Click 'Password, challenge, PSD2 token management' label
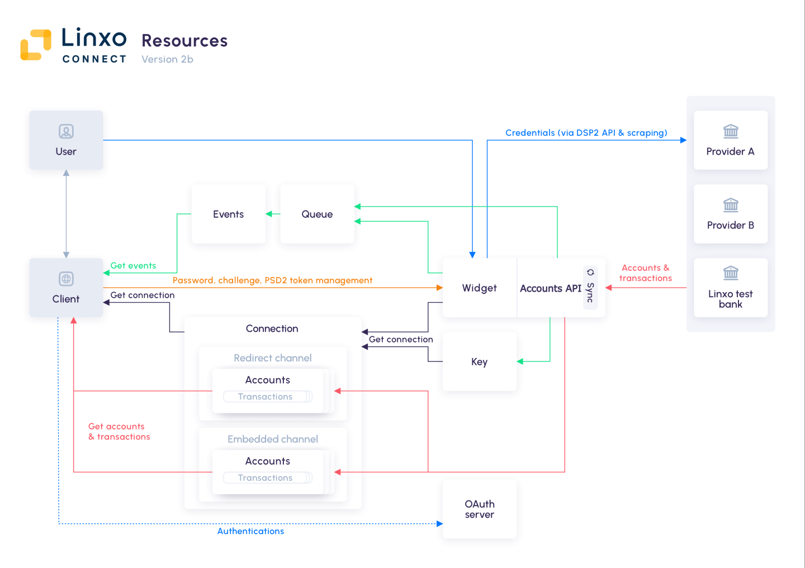The width and height of the screenshot is (805, 568). click(x=272, y=280)
